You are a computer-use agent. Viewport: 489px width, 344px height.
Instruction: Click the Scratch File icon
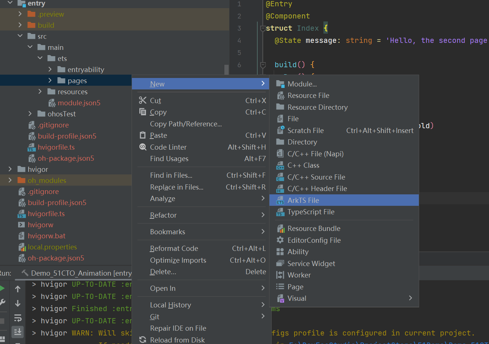click(281, 130)
